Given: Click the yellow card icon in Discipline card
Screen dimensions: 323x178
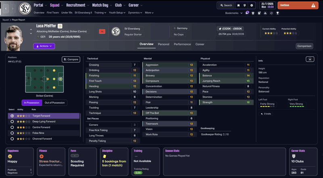Looking at the screenshot, I should tap(105, 156).
